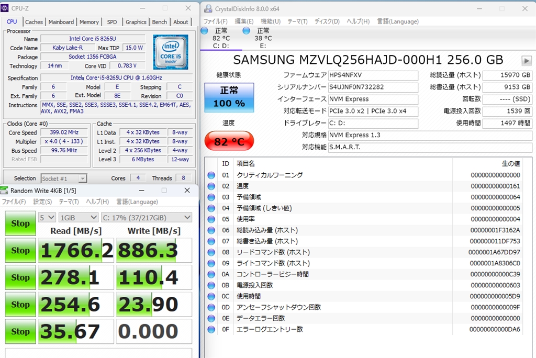Click status dot for アンセーフシャットダウン回数 row
The width and height of the screenshot is (536, 358).
coord(211,307)
